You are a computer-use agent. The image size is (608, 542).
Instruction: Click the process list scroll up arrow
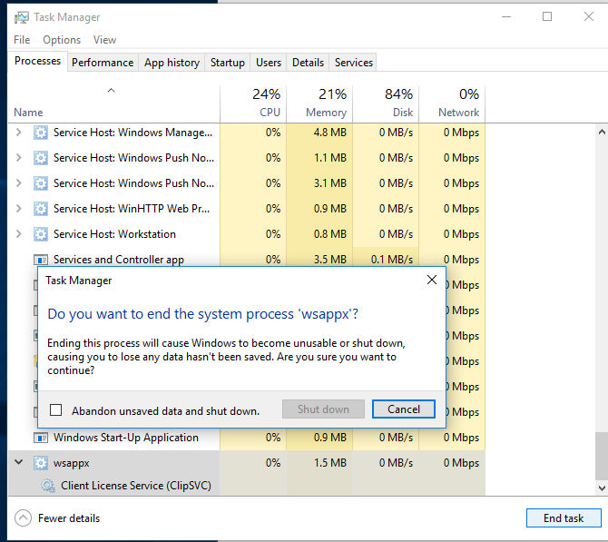(602, 133)
